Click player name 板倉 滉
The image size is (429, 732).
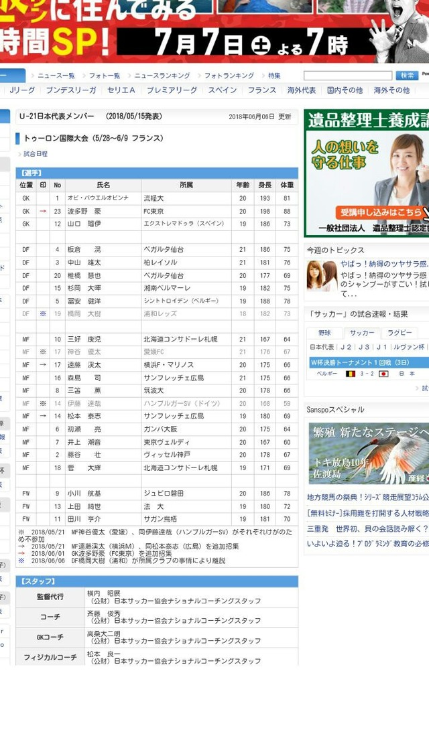pos(84,249)
